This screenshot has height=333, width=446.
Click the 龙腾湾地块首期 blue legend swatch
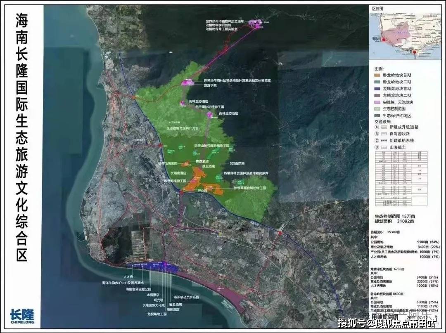click(377, 89)
